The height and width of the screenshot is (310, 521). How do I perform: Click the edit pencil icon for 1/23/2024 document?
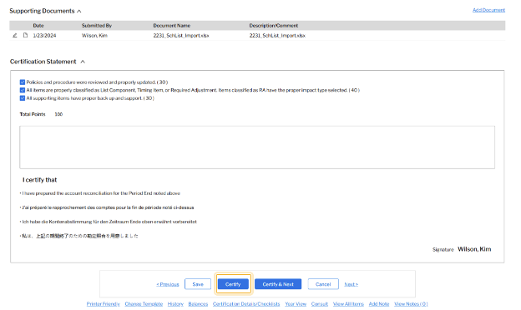click(x=15, y=35)
